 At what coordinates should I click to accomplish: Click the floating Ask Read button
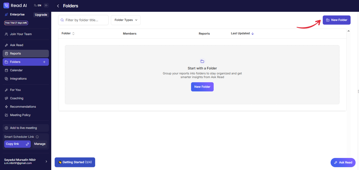pos(343,162)
